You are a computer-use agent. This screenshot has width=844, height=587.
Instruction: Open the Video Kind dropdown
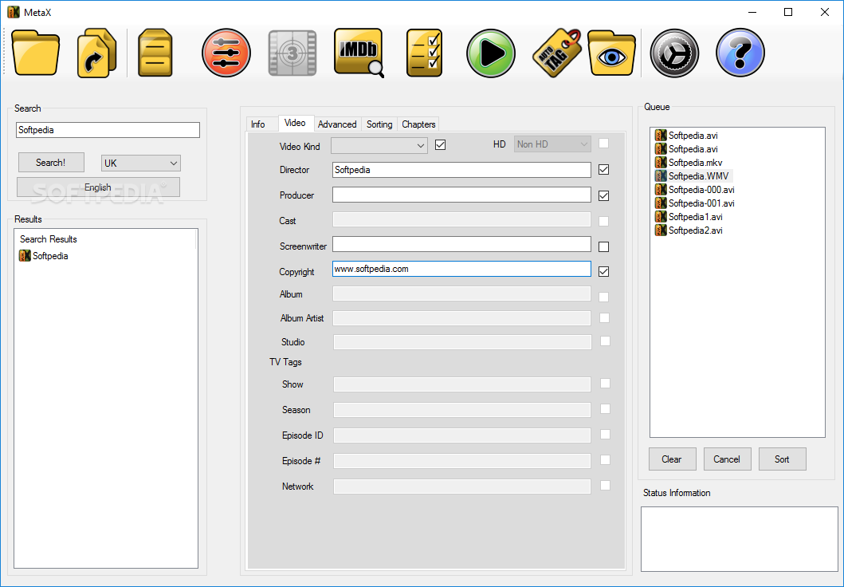[379, 145]
